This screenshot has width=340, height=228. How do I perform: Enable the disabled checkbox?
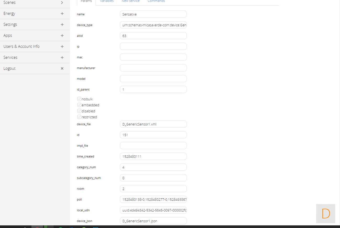(x=79, y=111)
